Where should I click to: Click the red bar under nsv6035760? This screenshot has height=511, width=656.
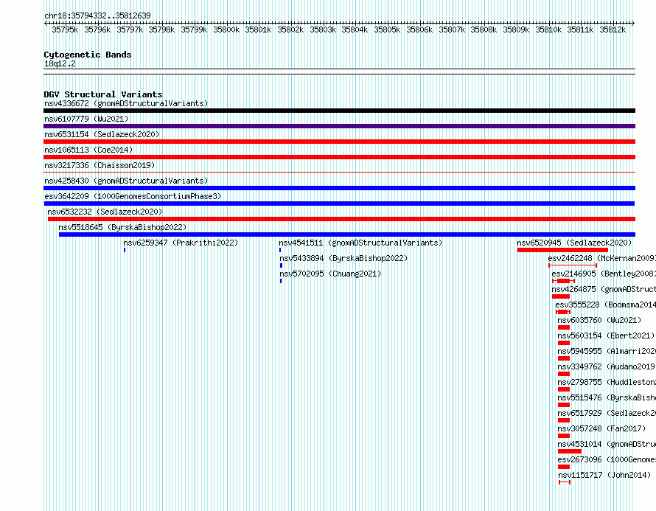click(564, 327)
